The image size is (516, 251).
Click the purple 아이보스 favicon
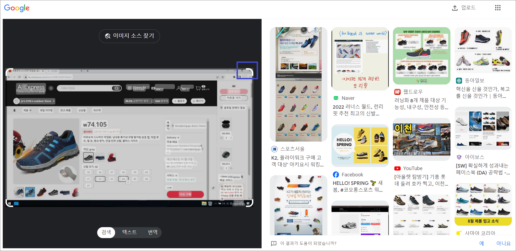tap(459, 157)
